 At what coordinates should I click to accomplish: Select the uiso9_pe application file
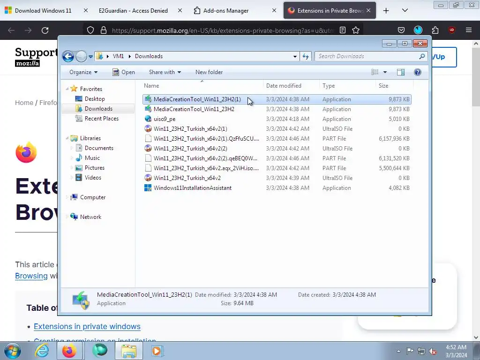click(277, 119)
